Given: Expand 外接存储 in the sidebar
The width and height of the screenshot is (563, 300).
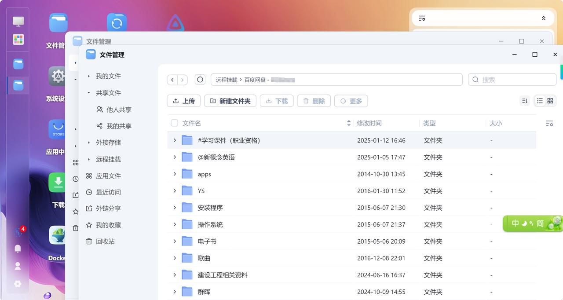Looking at the screenshot, I should 89,143.
